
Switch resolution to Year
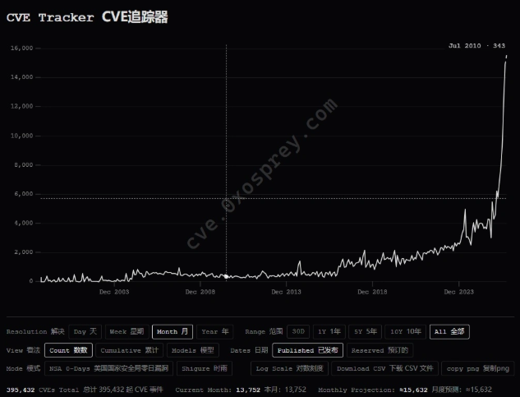click(215, 331)
